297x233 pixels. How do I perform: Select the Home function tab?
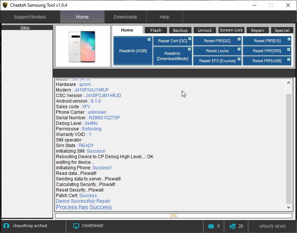coord(127,30)
